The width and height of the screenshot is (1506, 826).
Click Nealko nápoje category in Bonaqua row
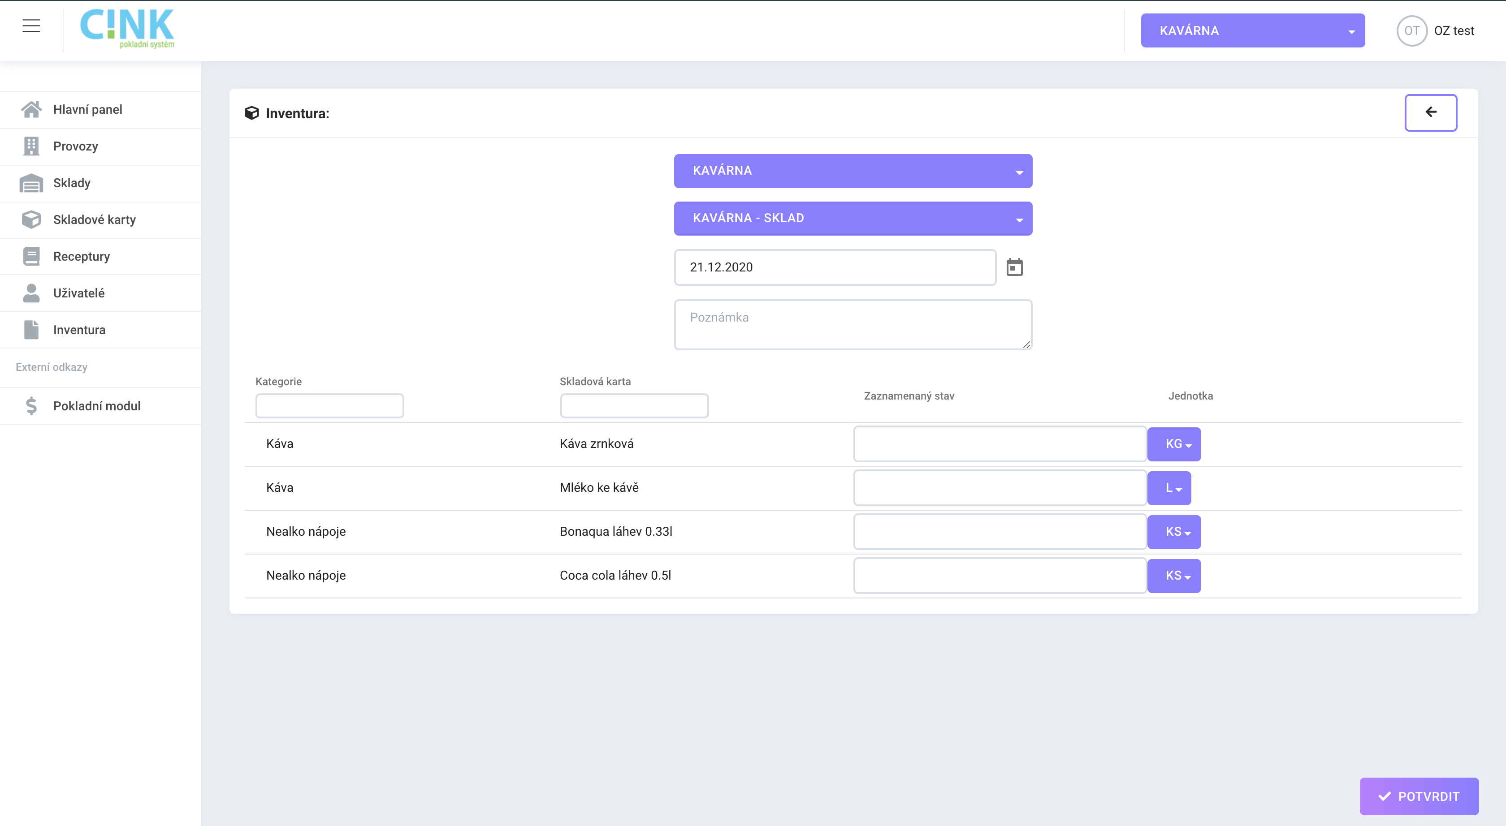[306, 532]
